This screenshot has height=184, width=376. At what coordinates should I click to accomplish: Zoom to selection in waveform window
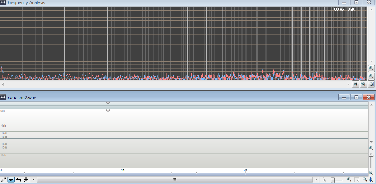(357, 180)
